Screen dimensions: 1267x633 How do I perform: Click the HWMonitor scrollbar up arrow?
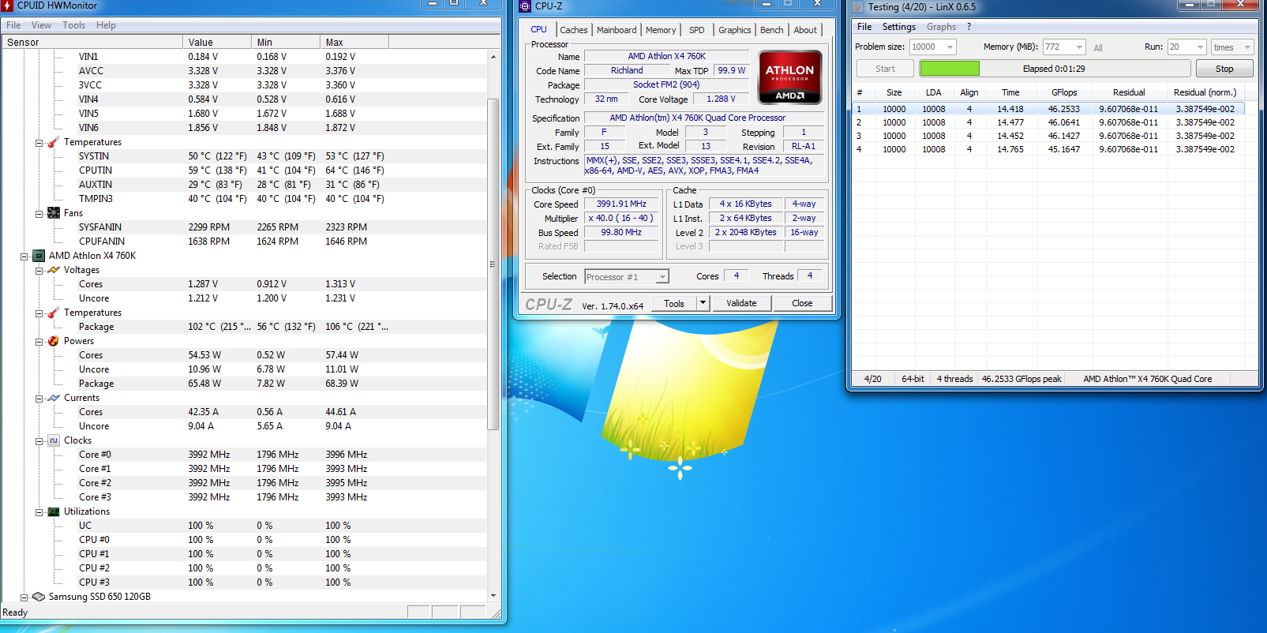(493, 57)
